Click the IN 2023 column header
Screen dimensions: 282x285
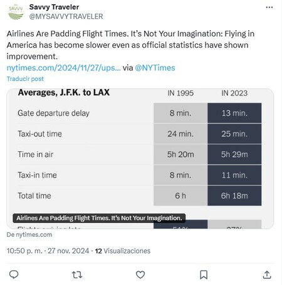234,93
